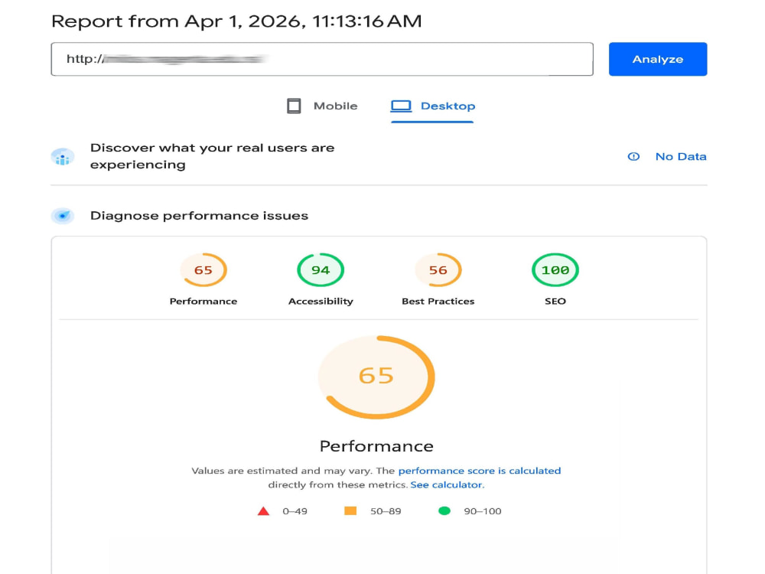Select the Desktop tab
765x574 pixels.
(432, 106)
